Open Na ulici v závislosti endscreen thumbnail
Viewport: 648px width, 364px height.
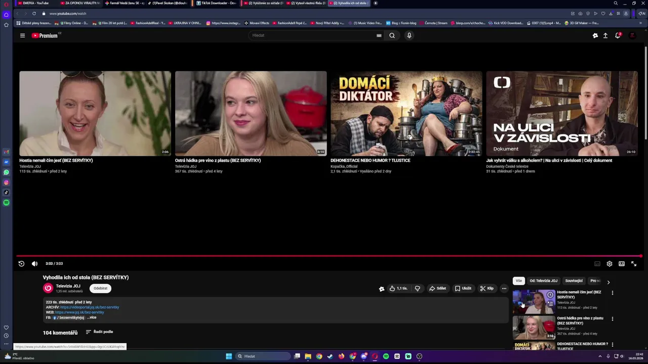click(x=562, y=113)
